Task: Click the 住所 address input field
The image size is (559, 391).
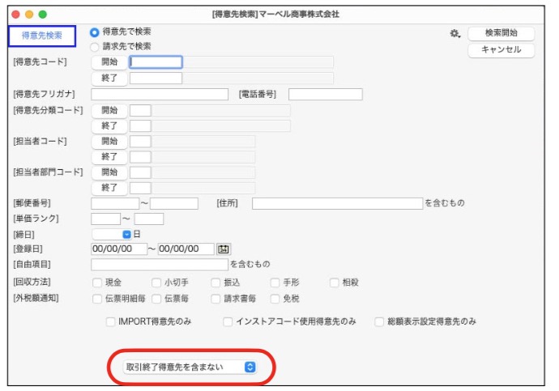Action: click(x=336, y=203)
